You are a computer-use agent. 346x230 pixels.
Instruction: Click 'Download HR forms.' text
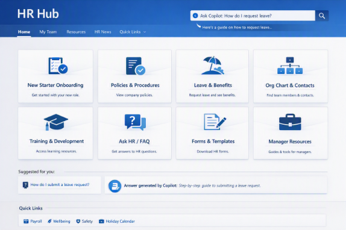coord(213,151)
